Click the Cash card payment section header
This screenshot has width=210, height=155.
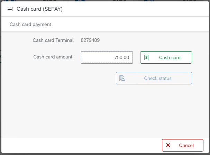[30, 25]
